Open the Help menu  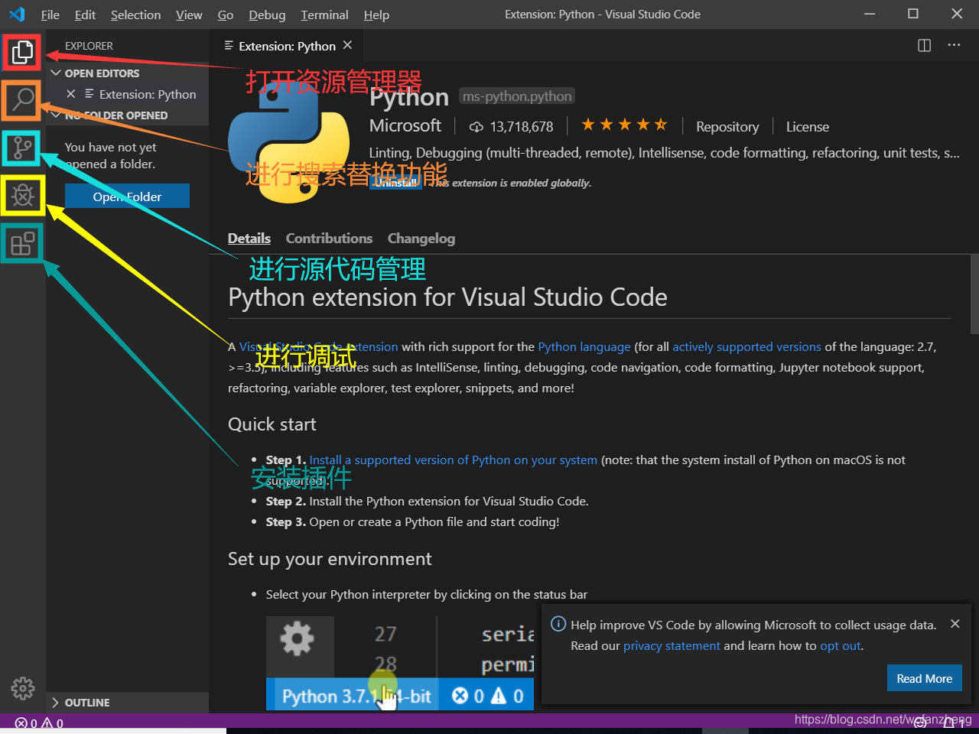click(376, 15)
